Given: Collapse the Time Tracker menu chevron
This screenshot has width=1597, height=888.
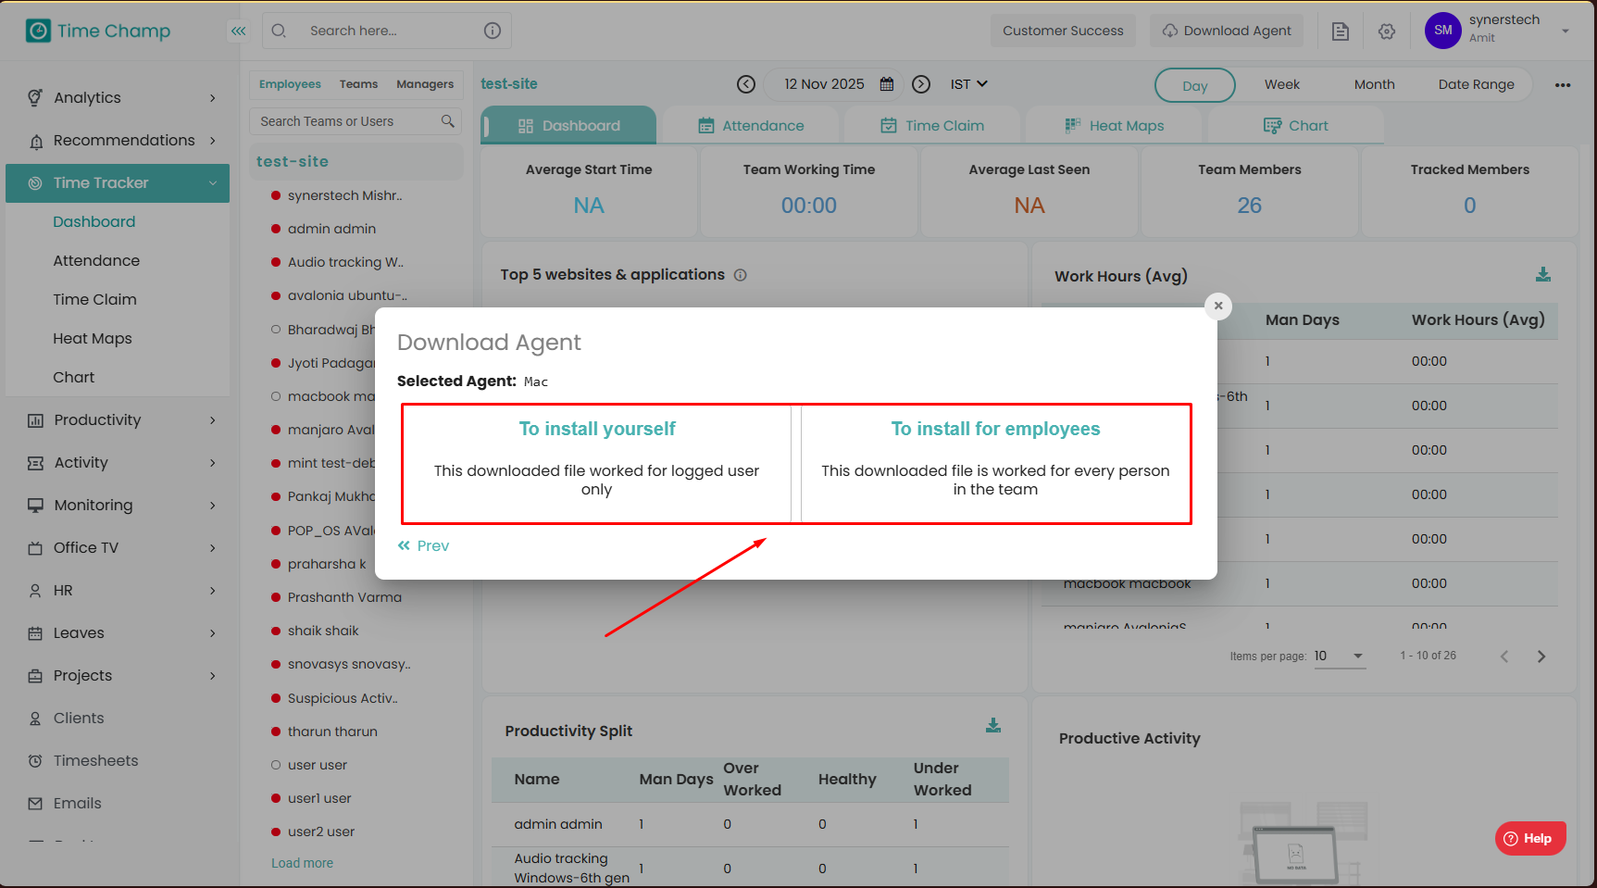Looking at the screenshot, I should [x=213, y=183].
